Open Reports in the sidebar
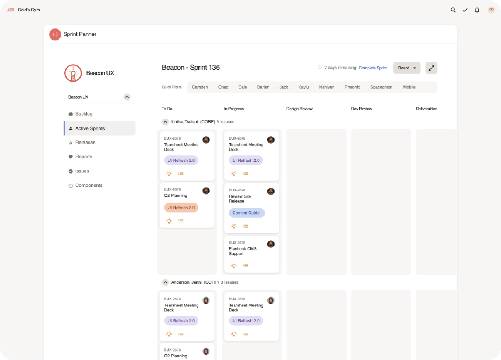Screen dimensions: 501x360 pos(84,157)
